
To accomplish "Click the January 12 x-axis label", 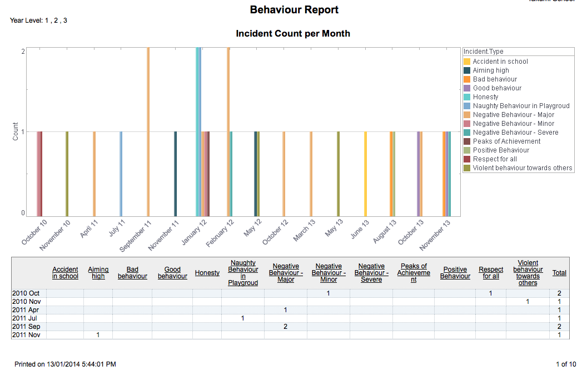I will (x=194, y=232).
